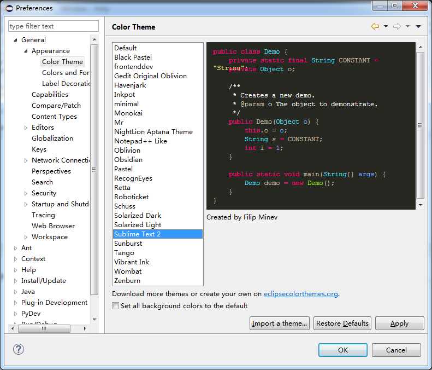Pick the Zenburn theme
The image size is (432, 370).
128,280
